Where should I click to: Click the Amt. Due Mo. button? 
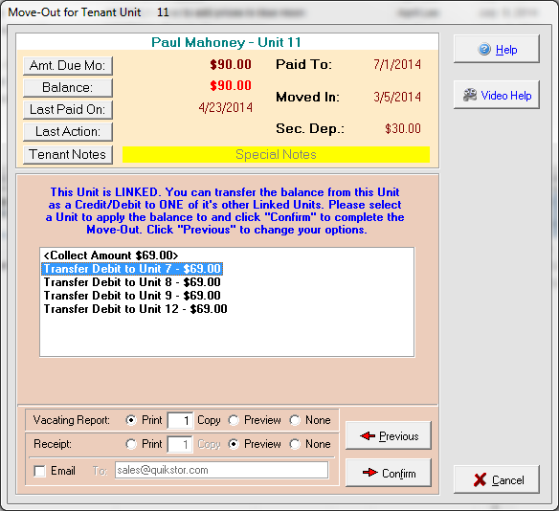click(x=68, y=66)
